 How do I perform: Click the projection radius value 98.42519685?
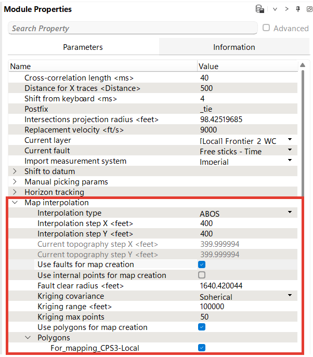[x=221, y=120]
